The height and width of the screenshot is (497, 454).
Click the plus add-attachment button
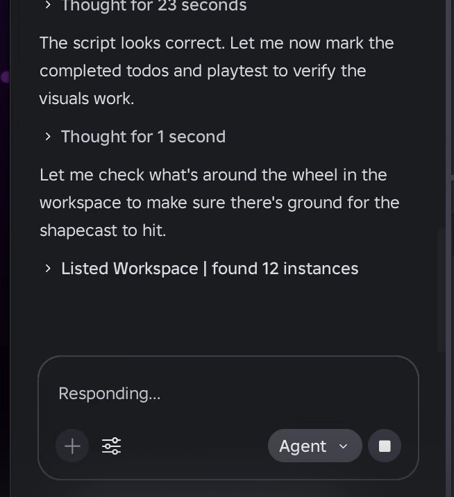(72, 446)
